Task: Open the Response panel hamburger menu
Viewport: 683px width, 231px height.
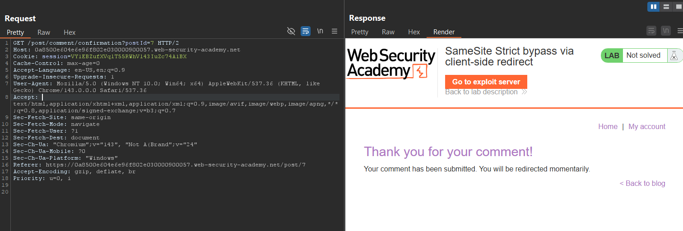Action: click(680, 31)
